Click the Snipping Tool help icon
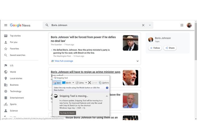The image size is (197, 140). coord(107,88)
